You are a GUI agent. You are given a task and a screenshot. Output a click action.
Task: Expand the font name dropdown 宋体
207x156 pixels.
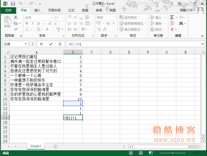coord(51,17)
